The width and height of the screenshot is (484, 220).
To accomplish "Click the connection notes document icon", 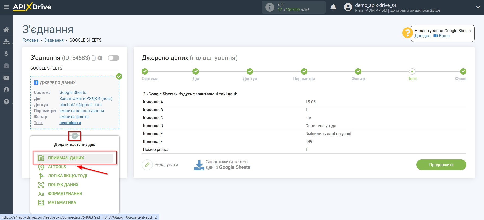I will pos(94,58).
